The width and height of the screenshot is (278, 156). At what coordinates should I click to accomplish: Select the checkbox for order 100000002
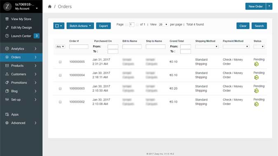tap(60, 102)
